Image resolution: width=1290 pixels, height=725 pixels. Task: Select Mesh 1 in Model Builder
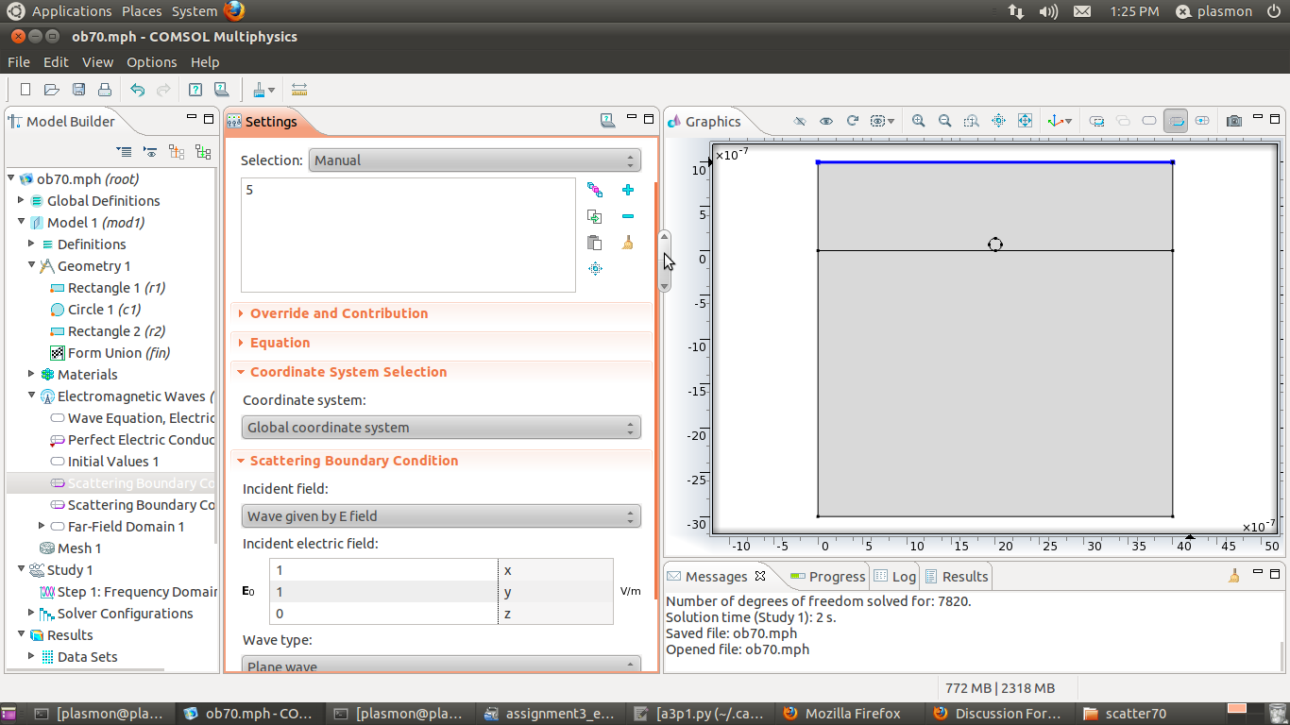[78, 548]
